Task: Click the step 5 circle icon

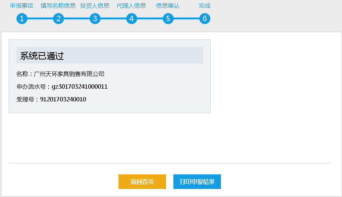Action: pyautogui.click(x=168, y=19)
